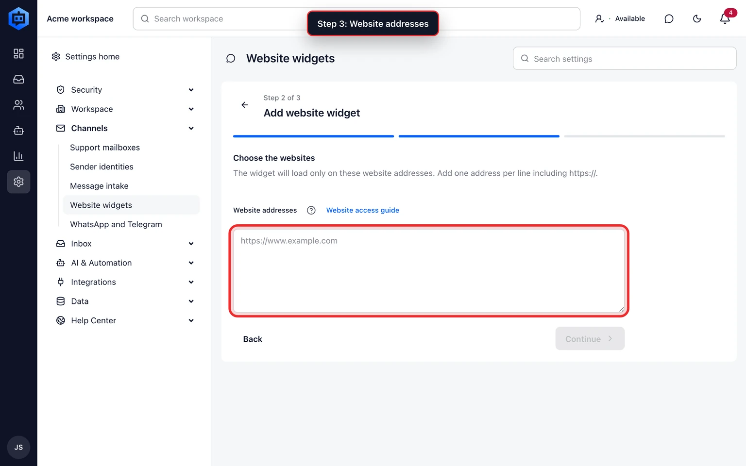Open the inbox tray icon in left rail
Viewport: 746px width, 466px height.
18,79
